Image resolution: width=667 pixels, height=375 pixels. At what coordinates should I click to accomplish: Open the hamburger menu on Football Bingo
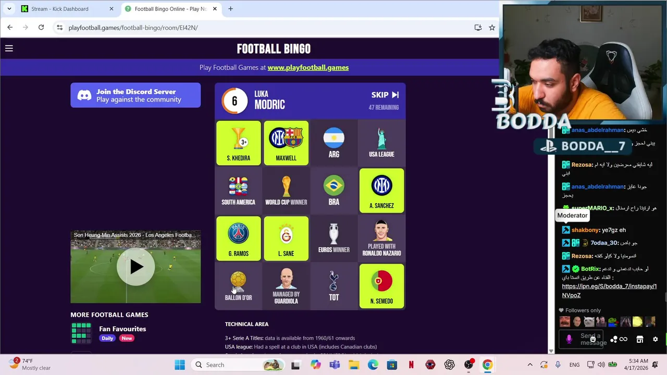click(x=9, y=48)
